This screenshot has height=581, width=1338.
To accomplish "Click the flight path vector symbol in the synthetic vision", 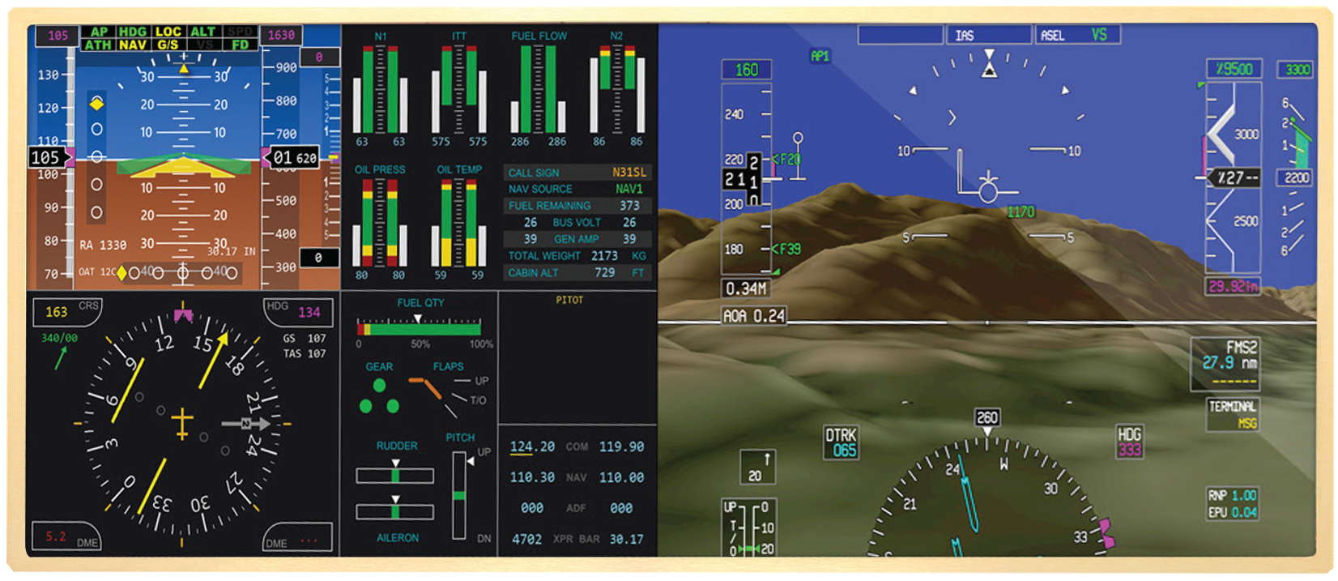I will pyautogui.click(x=987, y=190).
